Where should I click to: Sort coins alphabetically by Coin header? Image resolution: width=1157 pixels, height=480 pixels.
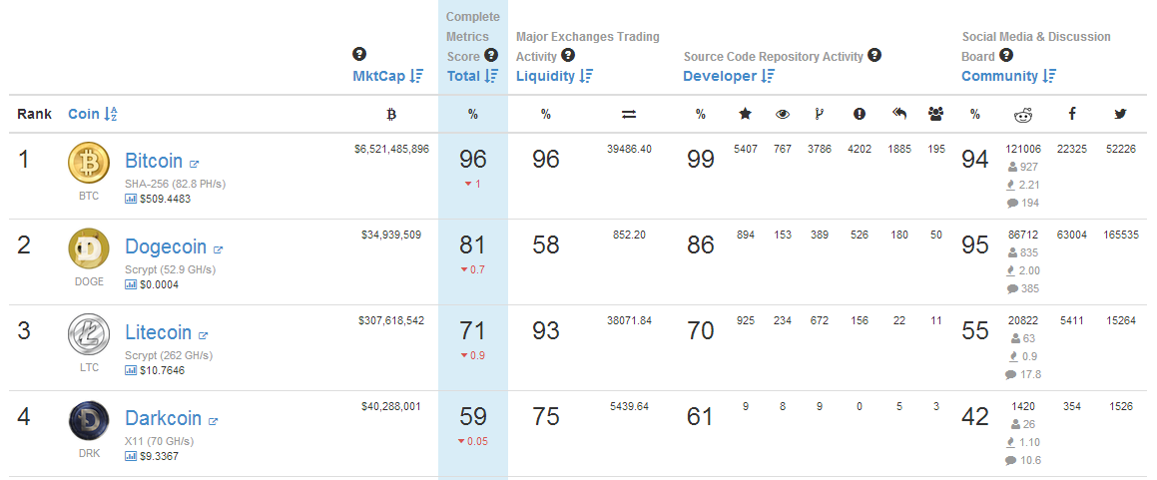(93, 115)
